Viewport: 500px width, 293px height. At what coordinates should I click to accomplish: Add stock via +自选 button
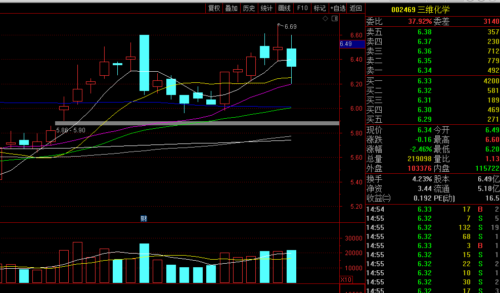coord(338,8)
